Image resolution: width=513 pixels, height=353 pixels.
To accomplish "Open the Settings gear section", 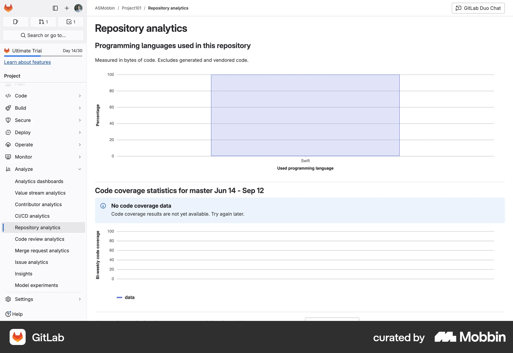I will pos(24,299).
